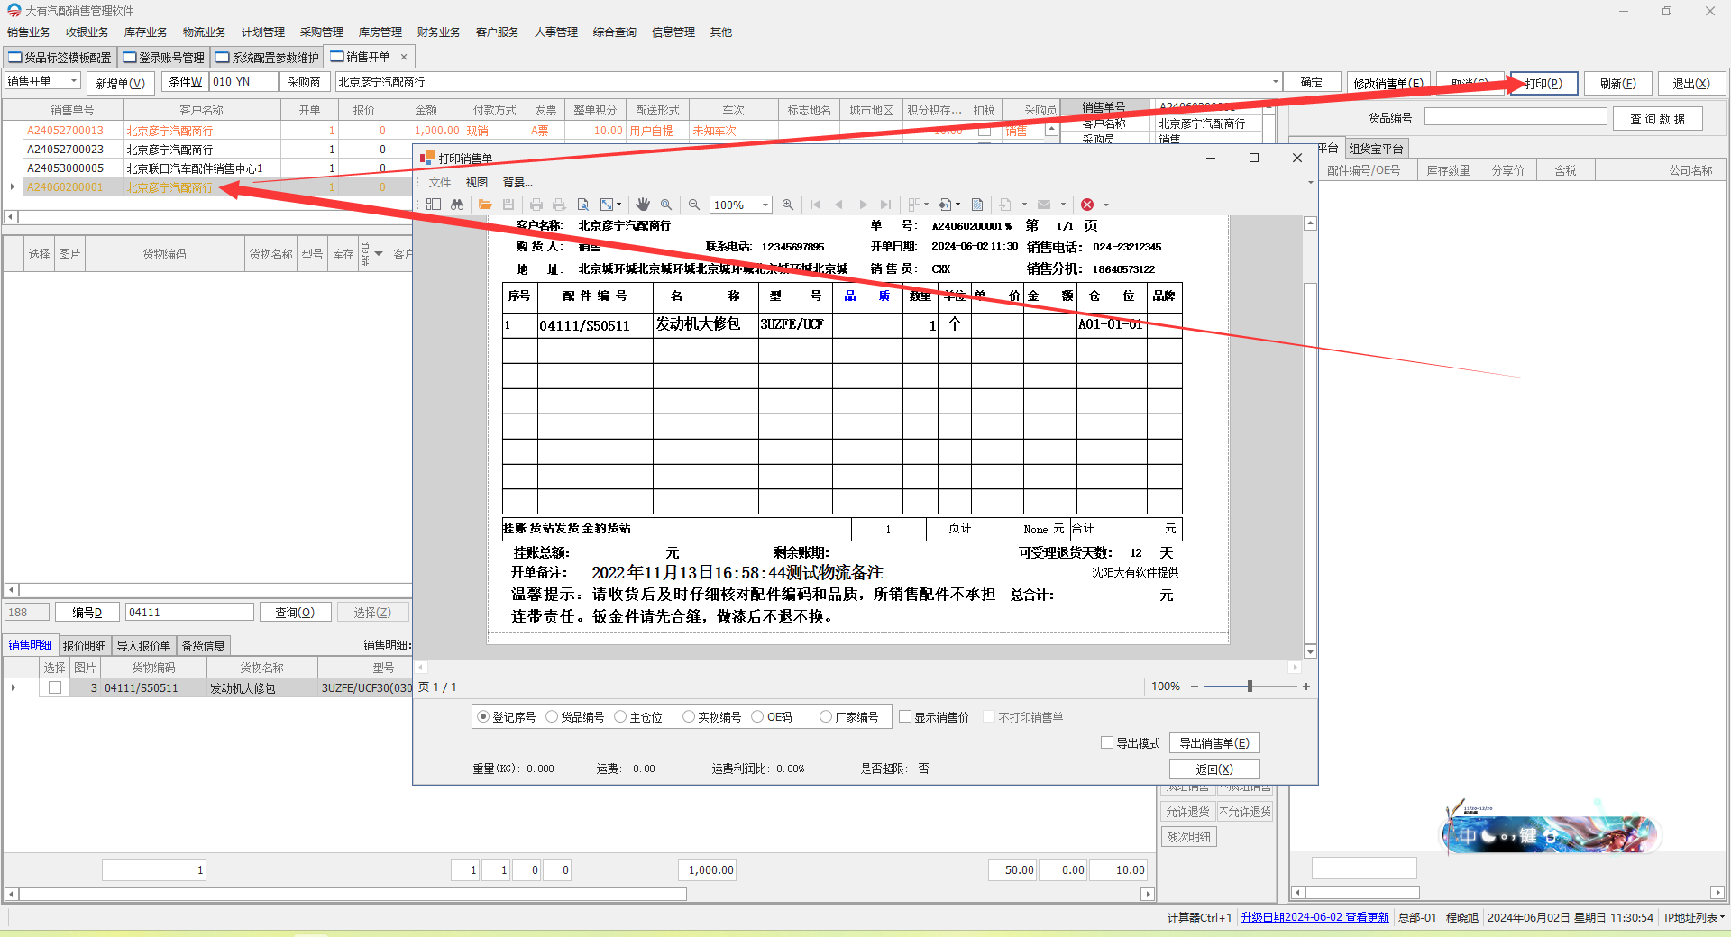Screen dimensions: 1731x937
Task: Click the 打印(P) button
Action: pos(1543,83)
